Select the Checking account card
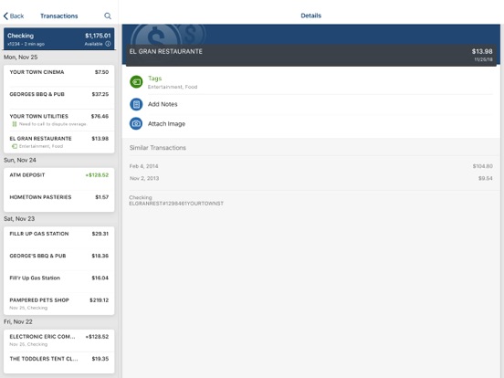The image size is (504, 378). (58, 39)
